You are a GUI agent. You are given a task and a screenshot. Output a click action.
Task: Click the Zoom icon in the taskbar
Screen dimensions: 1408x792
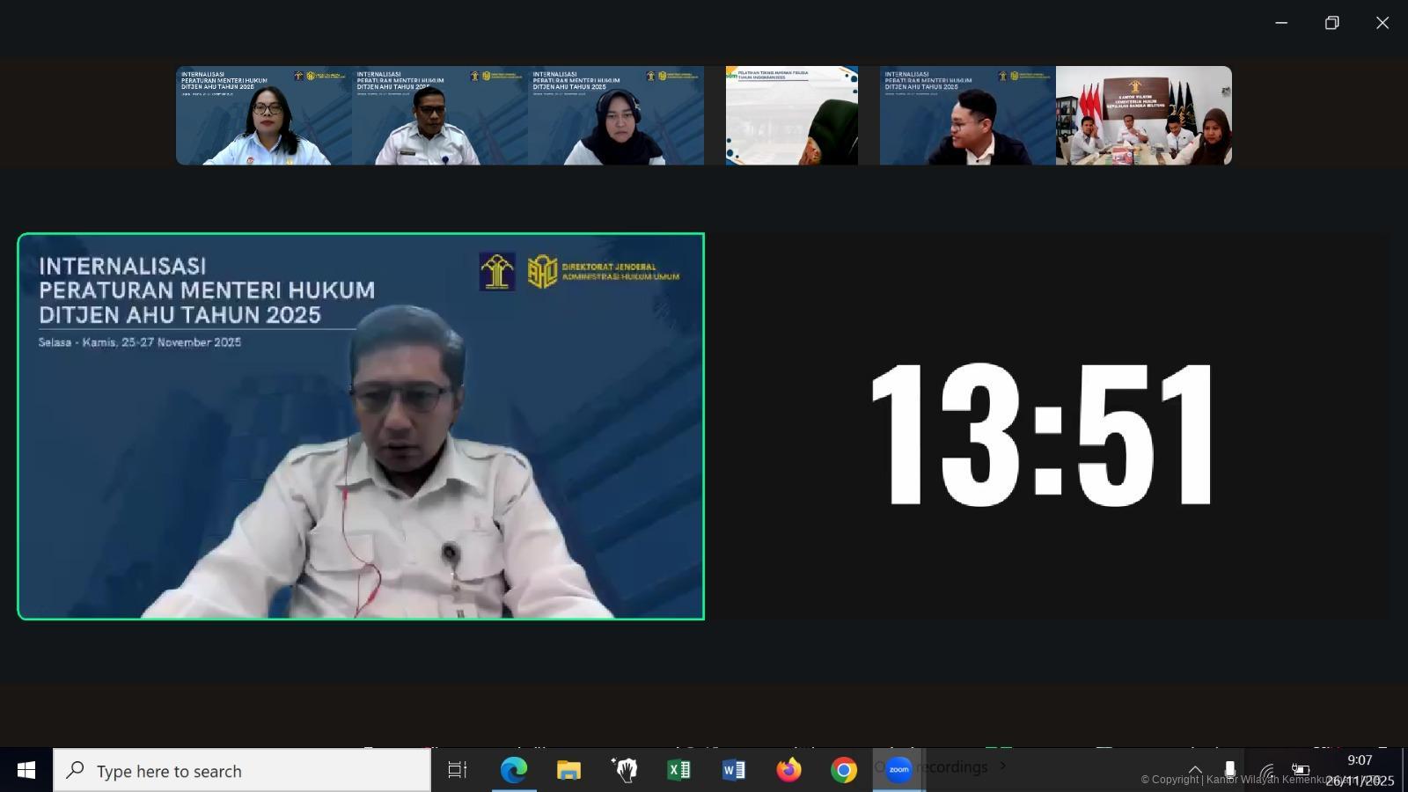pos(898,770)
